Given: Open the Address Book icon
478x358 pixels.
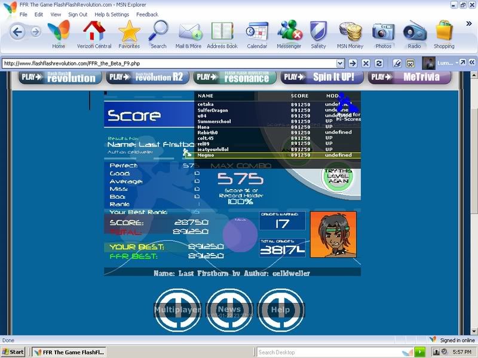Looking at the screenshot, I should point(222,32).
